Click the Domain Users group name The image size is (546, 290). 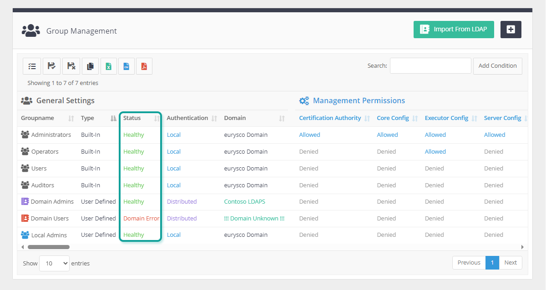point(50,218)
